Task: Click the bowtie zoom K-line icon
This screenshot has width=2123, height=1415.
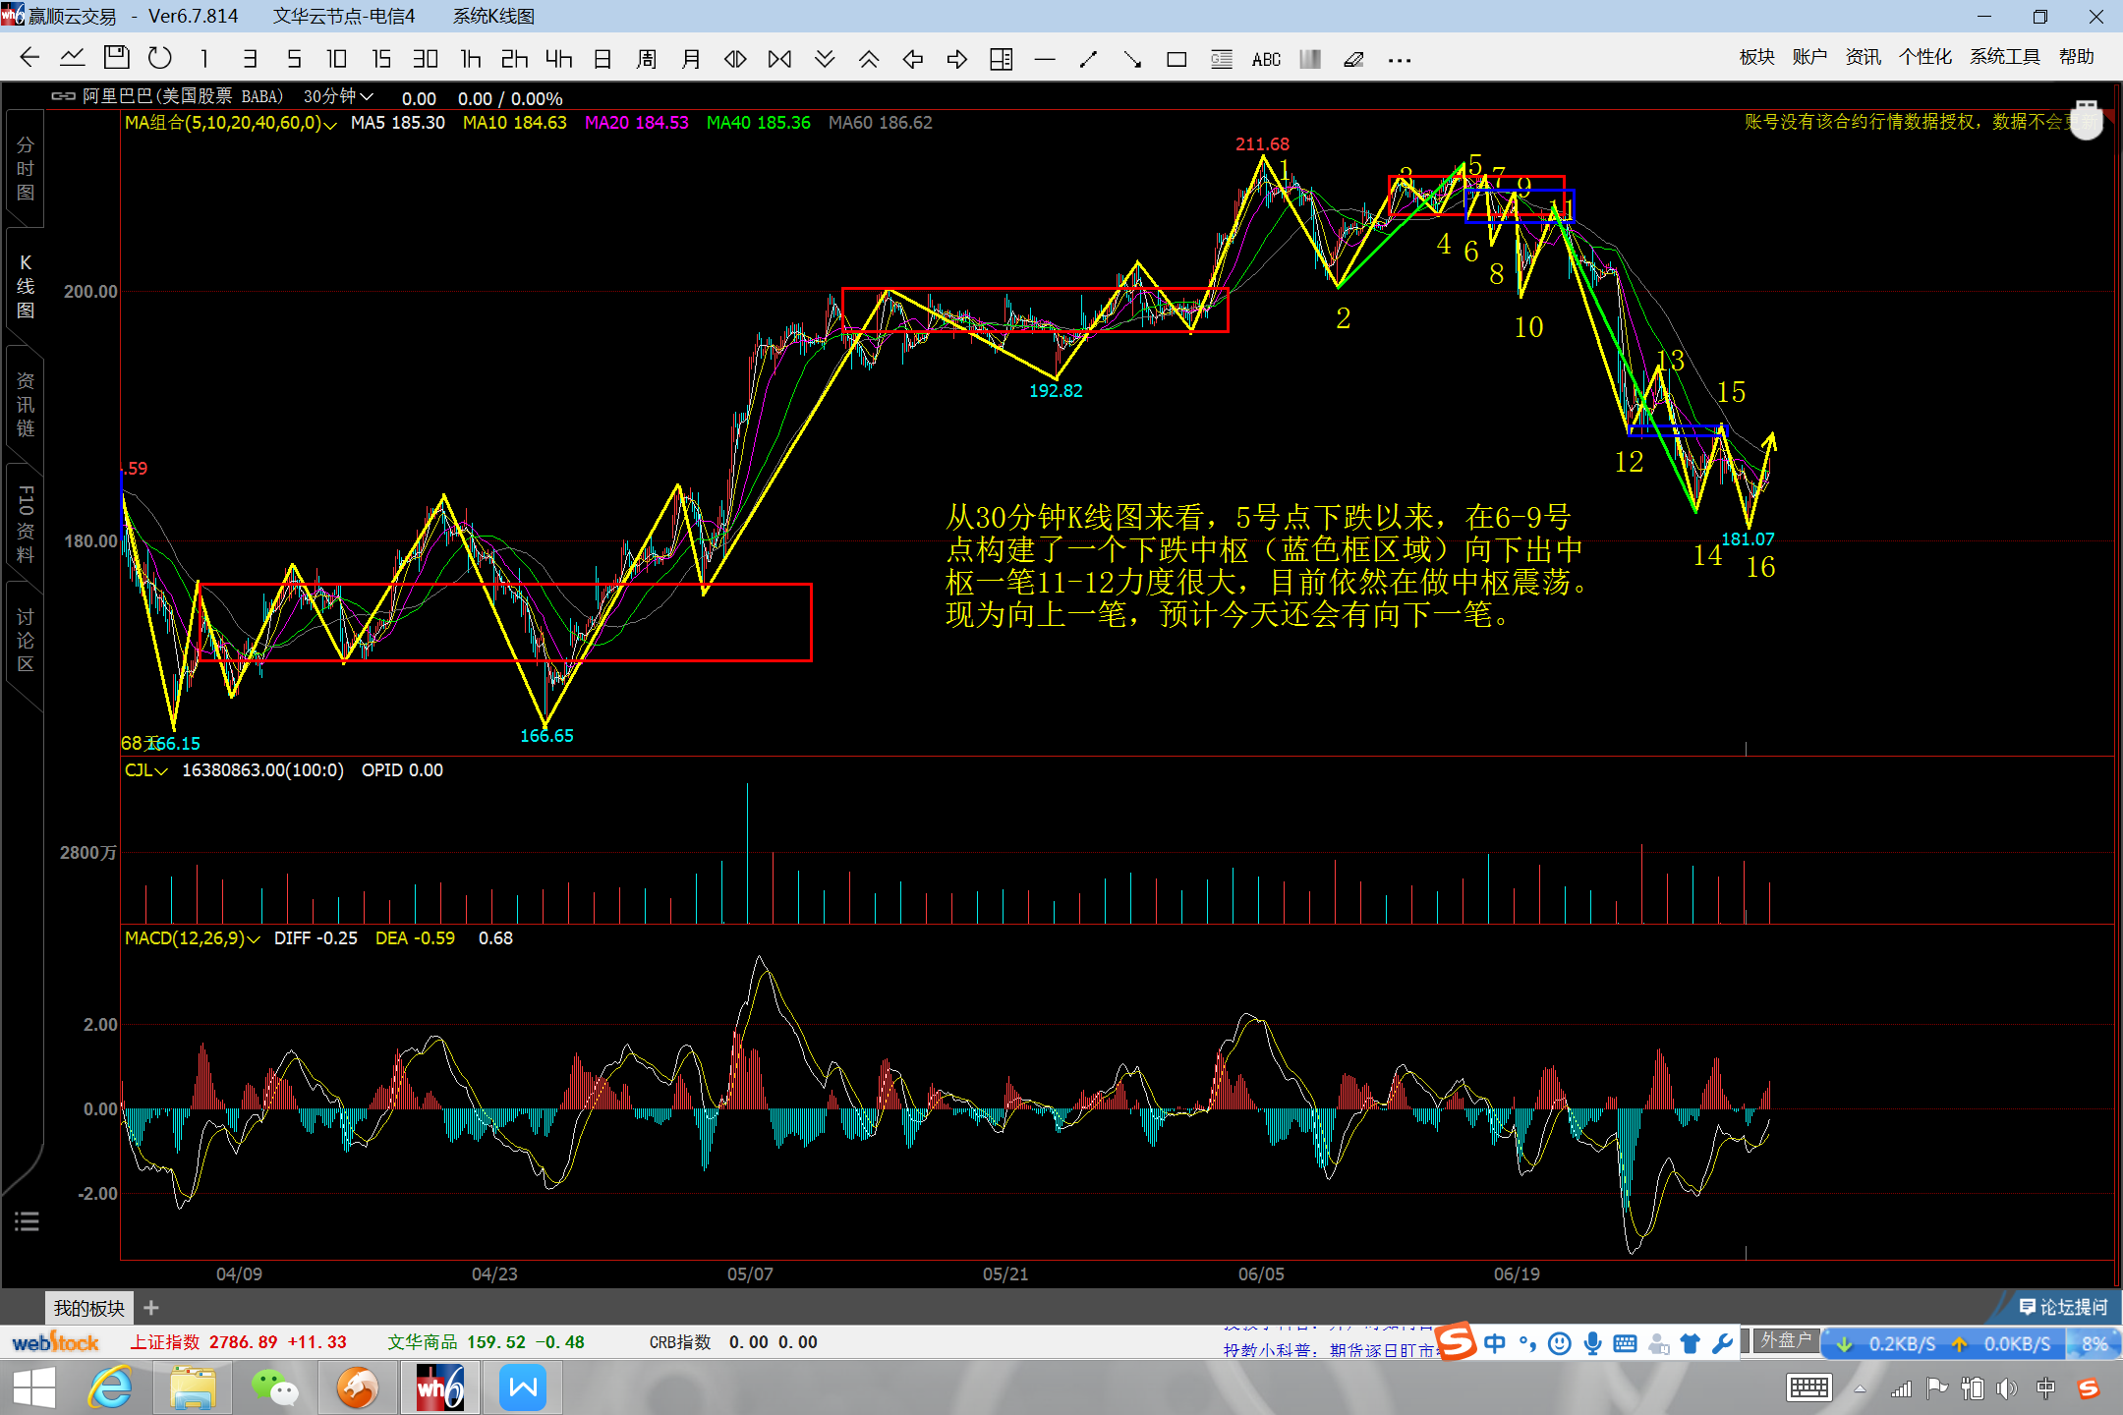Action: point(779,59)
